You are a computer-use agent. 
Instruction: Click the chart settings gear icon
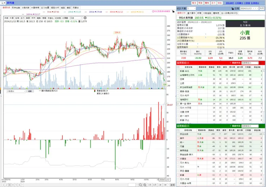click(85, 18)
